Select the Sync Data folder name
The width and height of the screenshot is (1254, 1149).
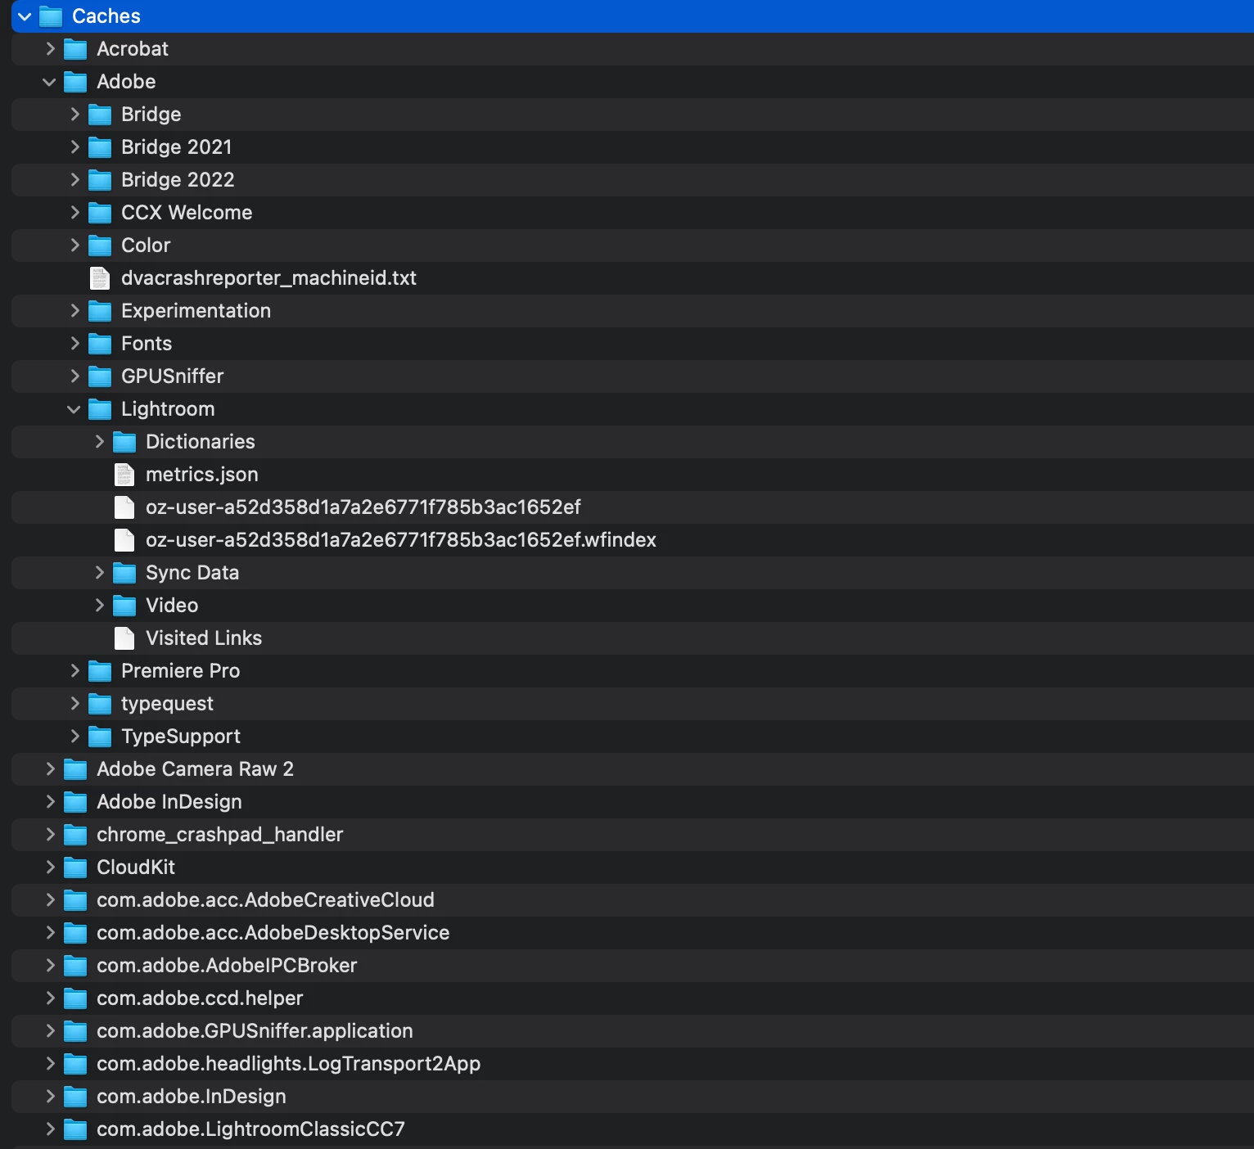[192, 573]
